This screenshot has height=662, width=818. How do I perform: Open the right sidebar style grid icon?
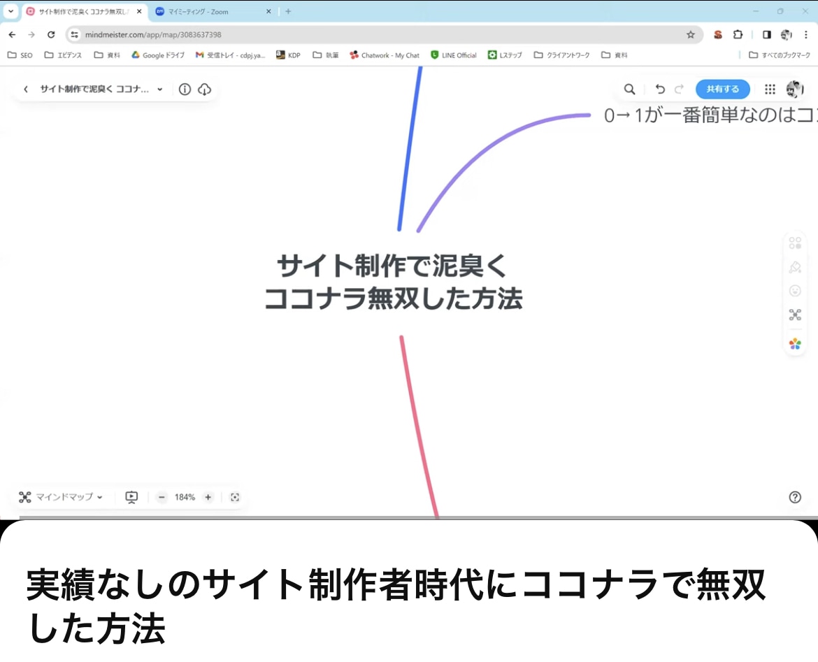(795, 243)
